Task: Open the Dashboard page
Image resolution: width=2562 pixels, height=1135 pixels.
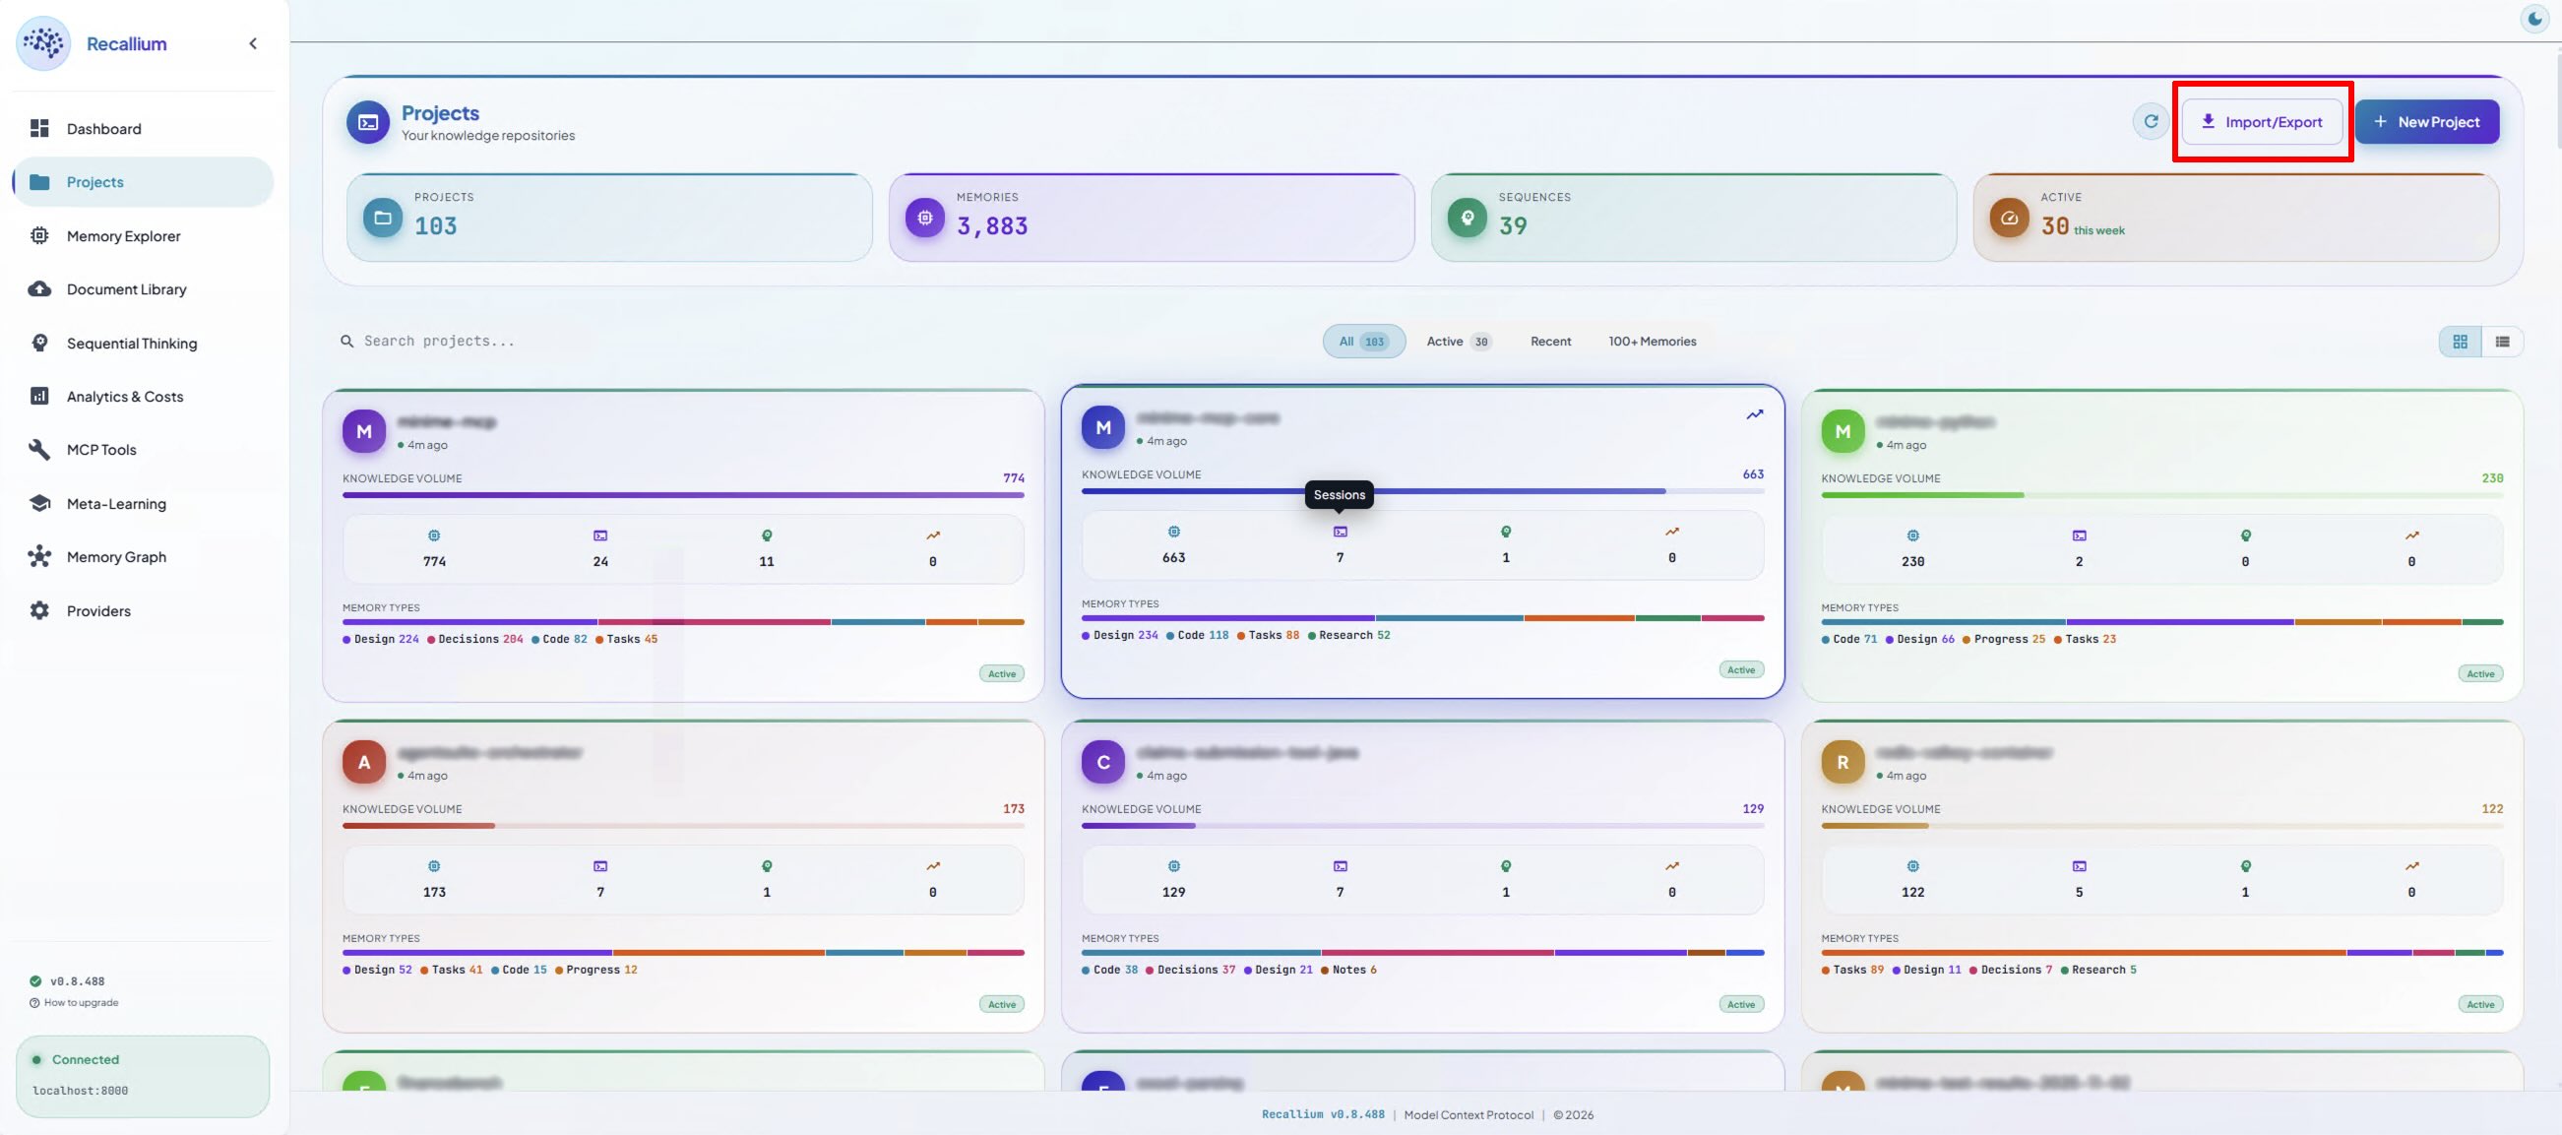Action: 142,128
